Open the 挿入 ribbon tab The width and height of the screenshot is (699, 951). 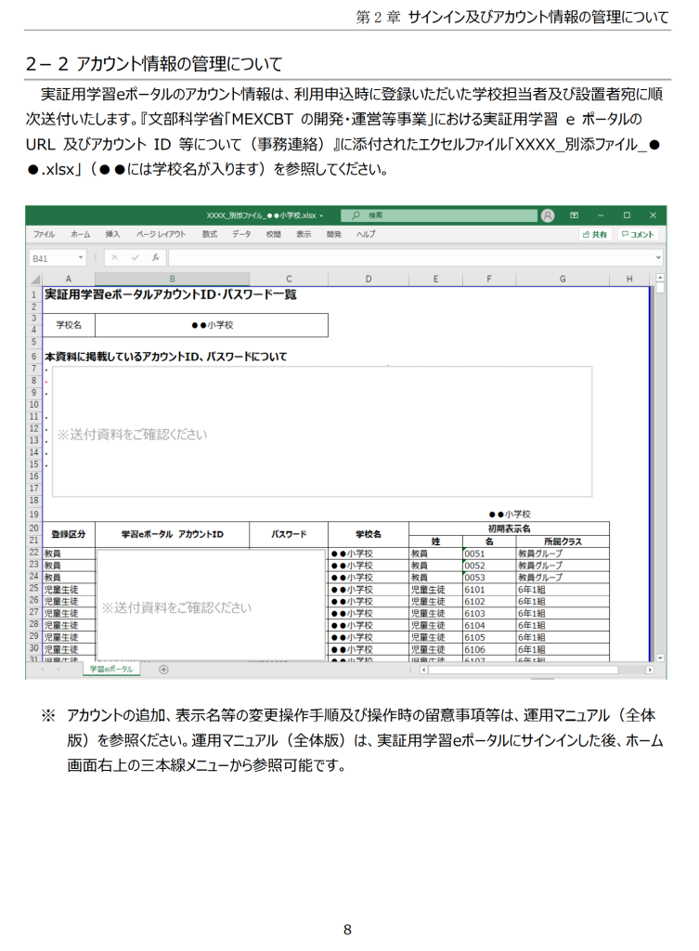tap(112, 234)
